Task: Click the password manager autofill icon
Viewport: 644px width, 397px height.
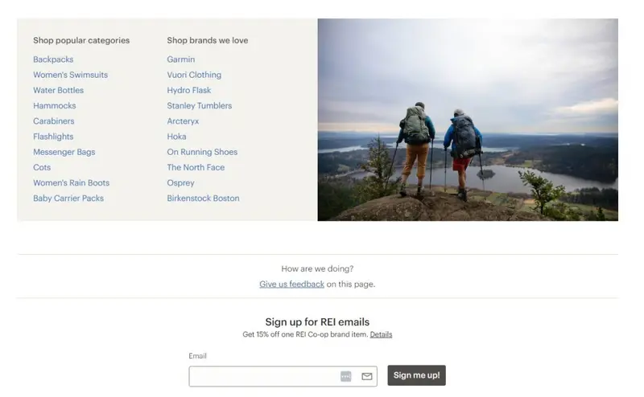Action: click(346, 376)
